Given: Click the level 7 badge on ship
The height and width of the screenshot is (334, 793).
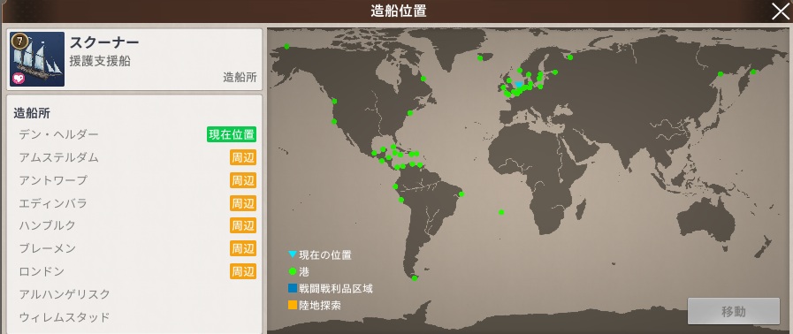Looking at the screenshot, I should click(19, 41).
